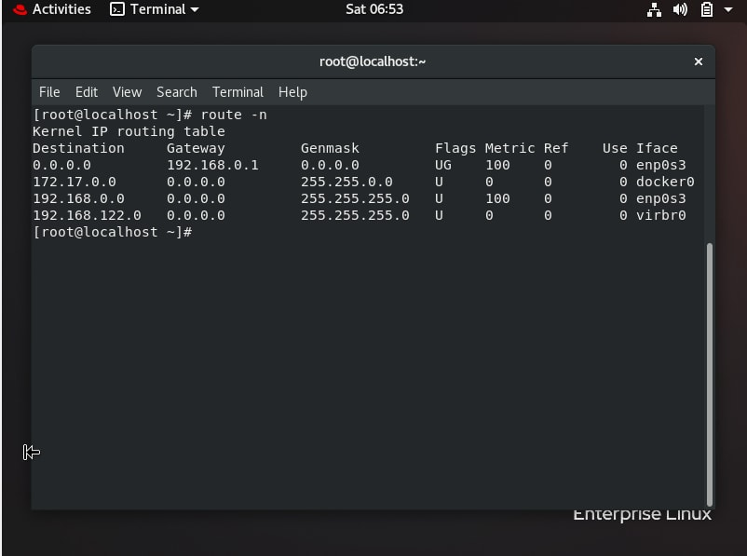This screenshot has height=556, width=747.
Task: Click the Metric column header
Action: tap(509, 148)
